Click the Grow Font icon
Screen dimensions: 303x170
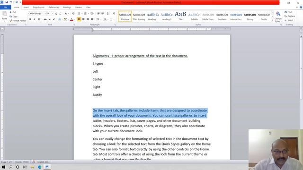pyautogui.click(x=56, y=14)
